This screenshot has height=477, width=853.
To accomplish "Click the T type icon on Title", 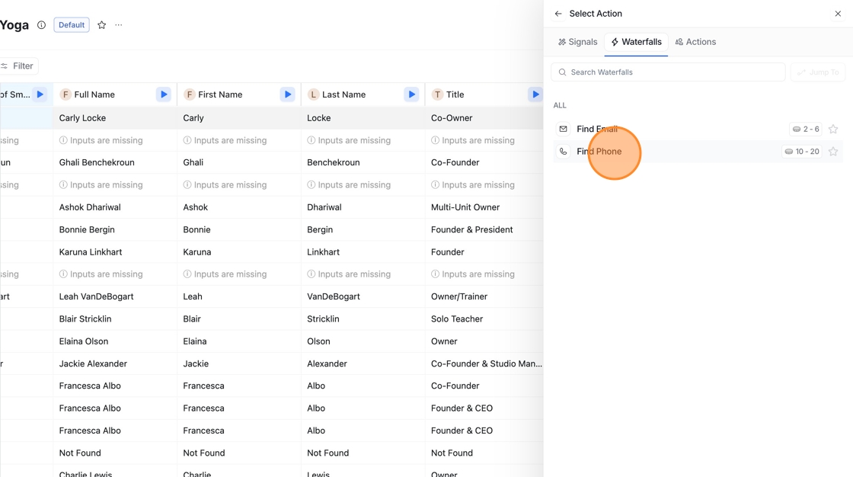I will tap(437, 94).
